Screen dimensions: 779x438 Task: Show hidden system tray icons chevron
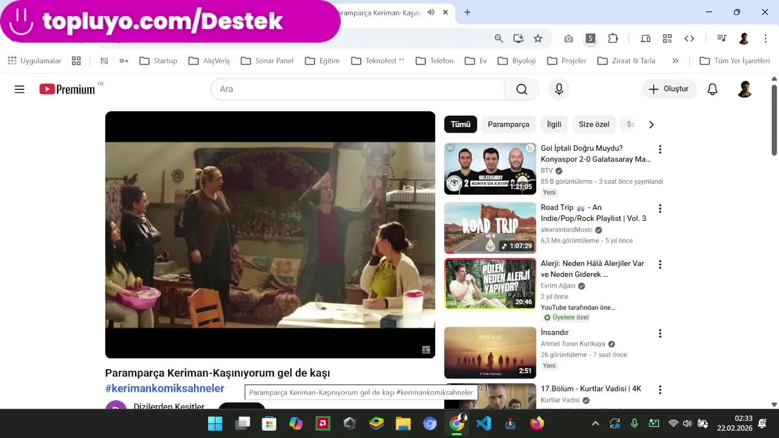pos(595,423)
